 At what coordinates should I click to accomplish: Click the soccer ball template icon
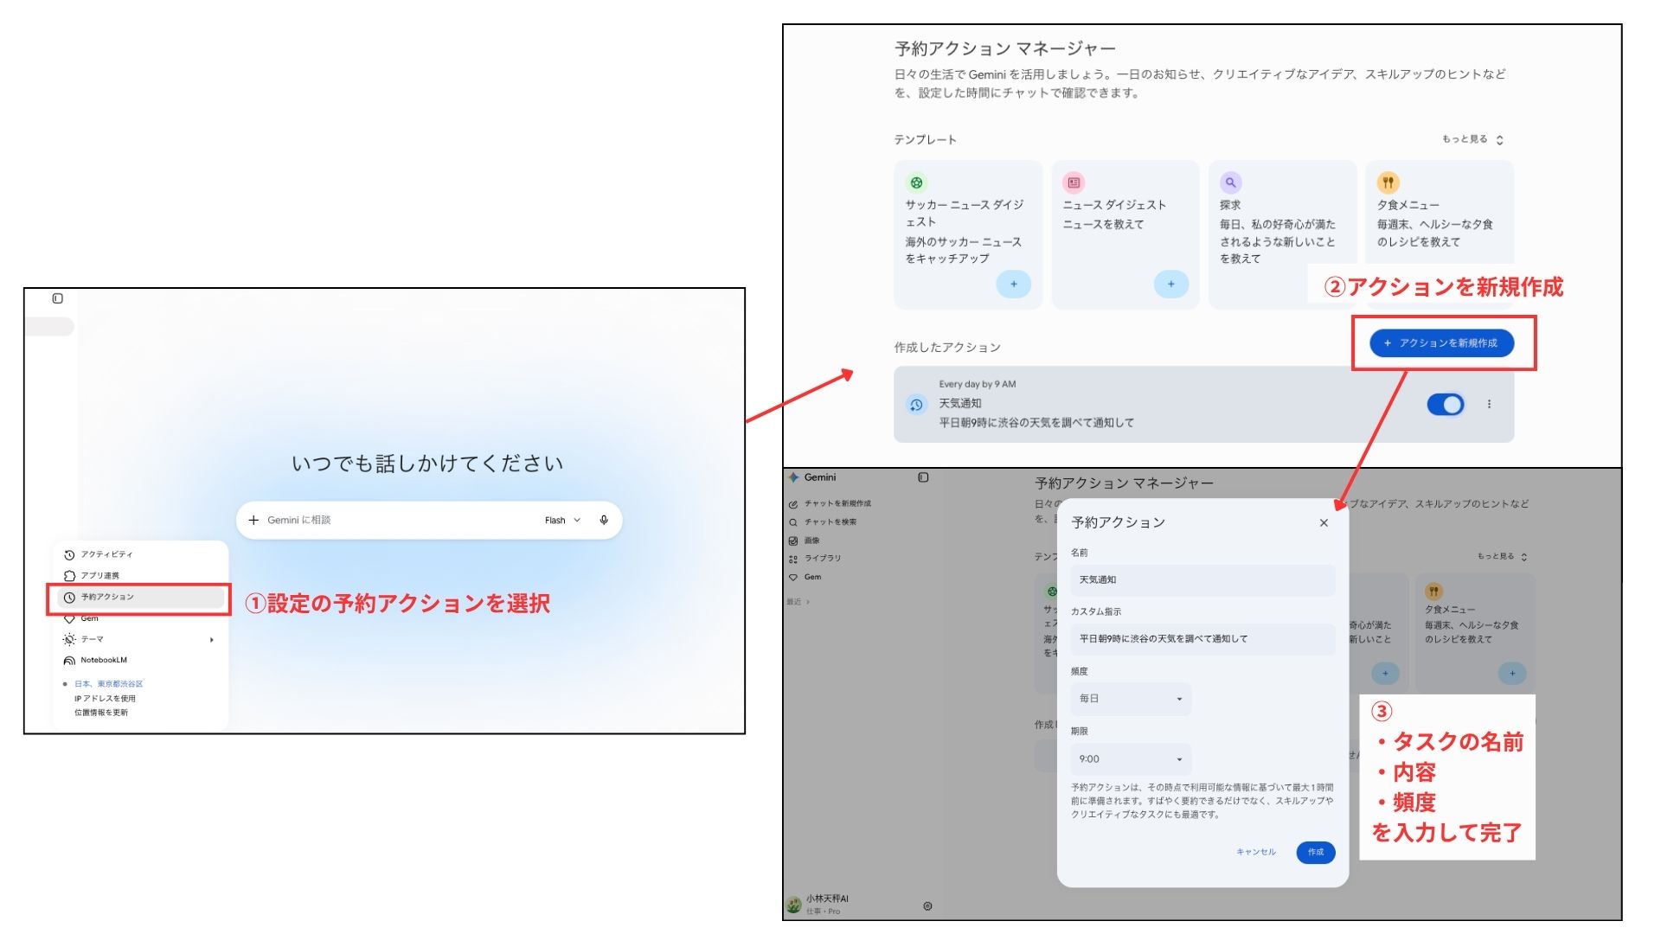[916, 182]
